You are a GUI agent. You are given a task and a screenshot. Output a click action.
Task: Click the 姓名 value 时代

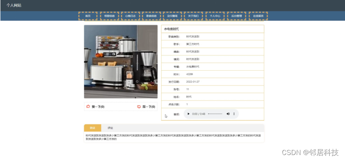pos(189,97)
